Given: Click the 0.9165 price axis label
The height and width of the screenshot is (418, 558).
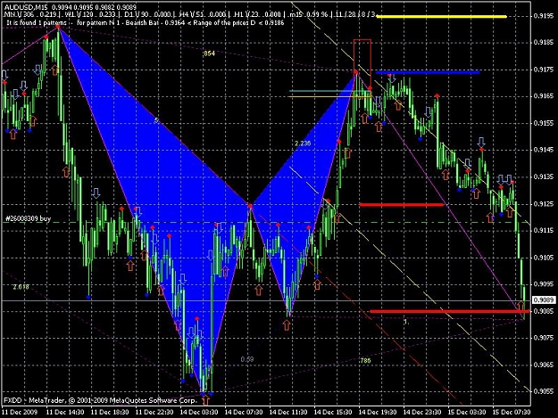Looking at the screenshot, I should (544, 96).
